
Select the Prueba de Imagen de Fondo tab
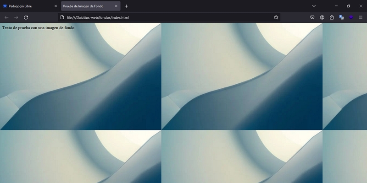[90, 6]
